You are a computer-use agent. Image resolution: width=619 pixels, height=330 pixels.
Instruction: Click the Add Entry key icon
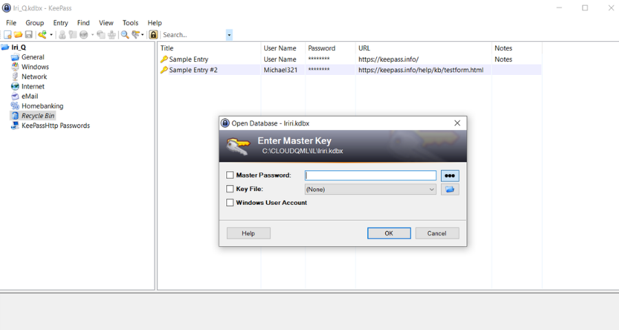tap(42, 35)
